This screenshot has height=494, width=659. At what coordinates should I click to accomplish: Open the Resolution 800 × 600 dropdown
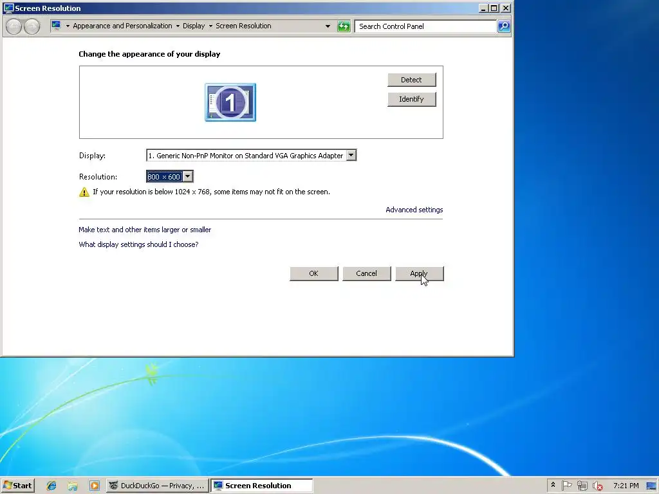coord(188,176)
